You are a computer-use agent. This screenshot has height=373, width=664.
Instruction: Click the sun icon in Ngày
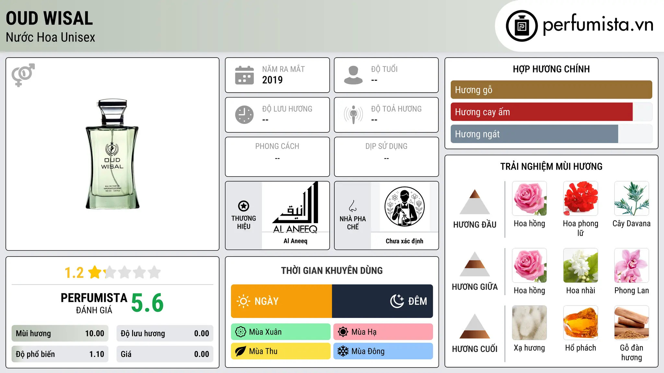[x=243, y=301]
